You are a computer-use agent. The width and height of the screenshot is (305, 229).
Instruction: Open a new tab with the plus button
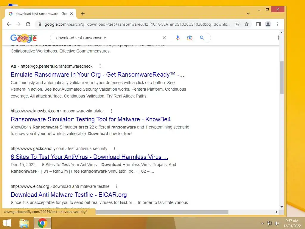pyautogui.click(x=83, y=14)
